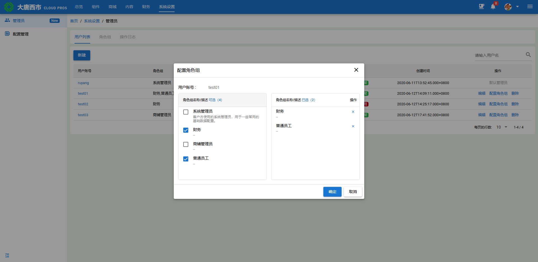538x262 pixels.
Task: Click the user avatar picture
Action: tap(508, 7)
